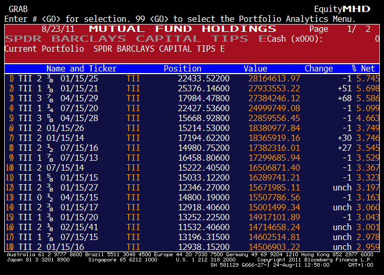This screenshot has width=384, height=275.
Task: Click the orange TII ticker in row 1
Action: click(x=133, y=79)
